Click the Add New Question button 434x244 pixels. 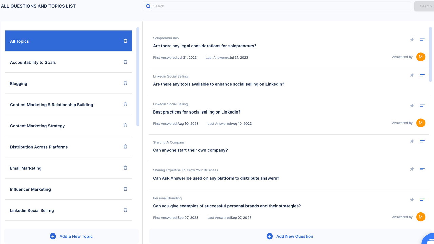(x=290, y=236)
